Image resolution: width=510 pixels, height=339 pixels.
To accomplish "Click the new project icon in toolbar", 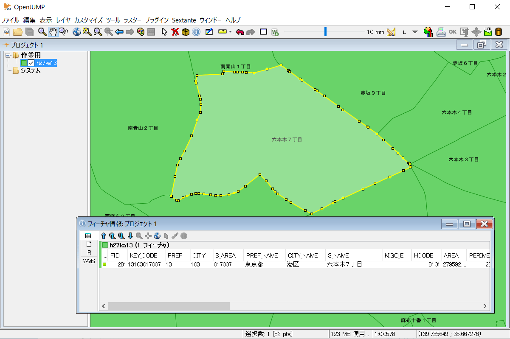I will click(6, 32).
